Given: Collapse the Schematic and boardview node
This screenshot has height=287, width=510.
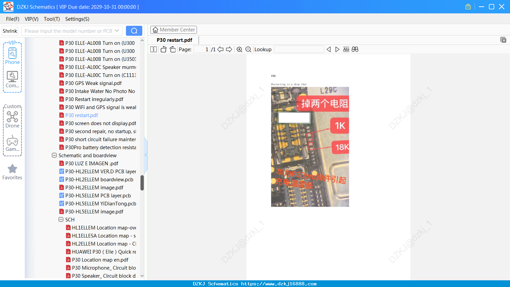Looking at the screenshot, I should pyautogui.click(x=54, y=156).
